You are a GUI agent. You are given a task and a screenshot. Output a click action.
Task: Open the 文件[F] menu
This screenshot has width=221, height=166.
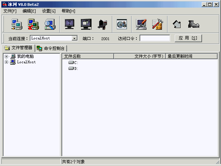point(10,11)
